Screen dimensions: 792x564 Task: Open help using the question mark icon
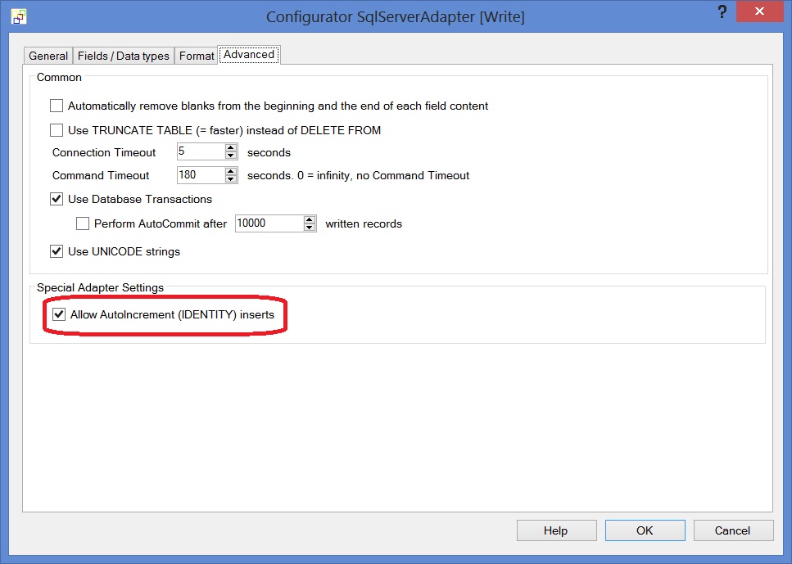click(x=722, y=11)
